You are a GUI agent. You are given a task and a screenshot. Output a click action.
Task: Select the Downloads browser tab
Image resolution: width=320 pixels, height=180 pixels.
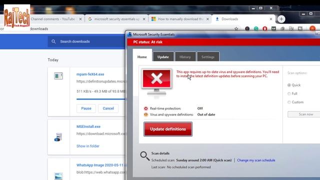coord(243,19)
